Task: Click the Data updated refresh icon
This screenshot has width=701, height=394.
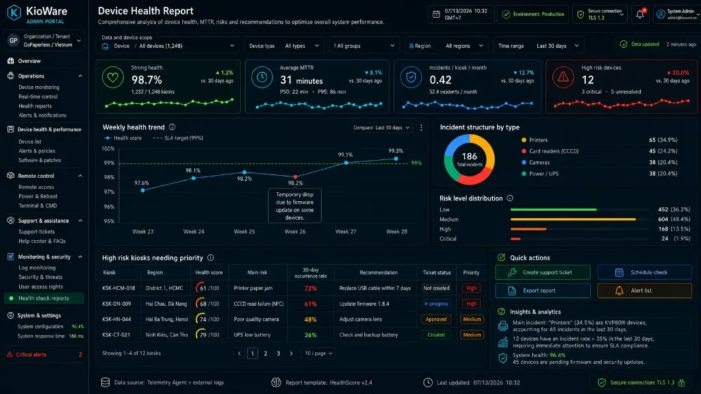Action: [x=623, y=44]
